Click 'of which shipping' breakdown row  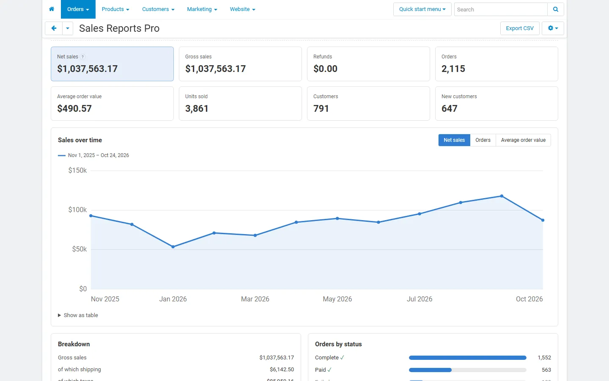(x=176, y=370)
